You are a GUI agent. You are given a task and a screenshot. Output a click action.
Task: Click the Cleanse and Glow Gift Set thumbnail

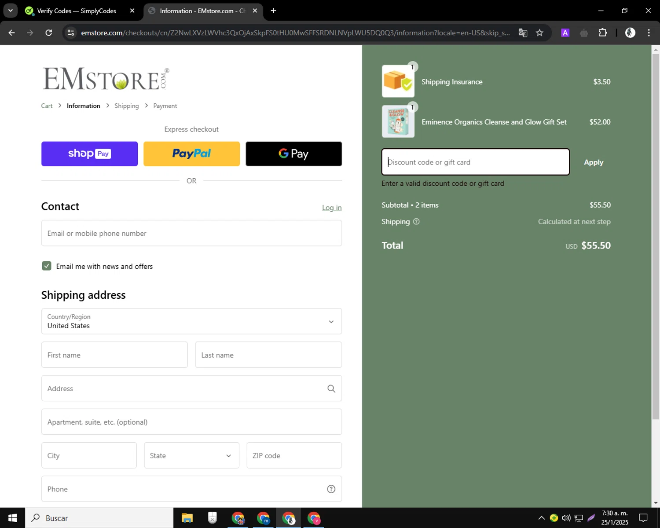point(398,121)
